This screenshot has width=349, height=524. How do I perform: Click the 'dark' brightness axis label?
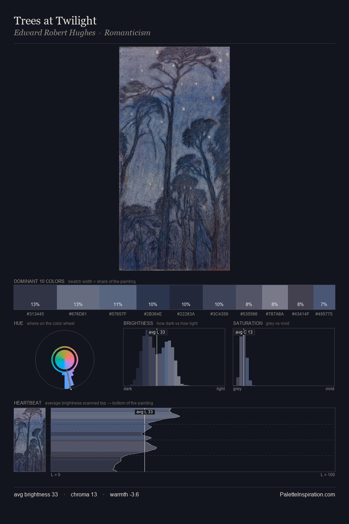128,389
